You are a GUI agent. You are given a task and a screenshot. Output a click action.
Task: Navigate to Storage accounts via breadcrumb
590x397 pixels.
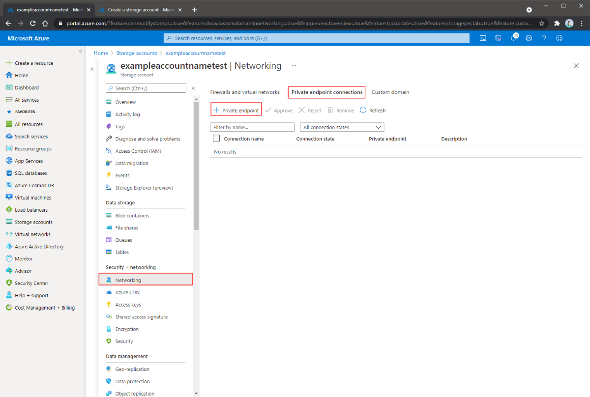coord(137,53)
